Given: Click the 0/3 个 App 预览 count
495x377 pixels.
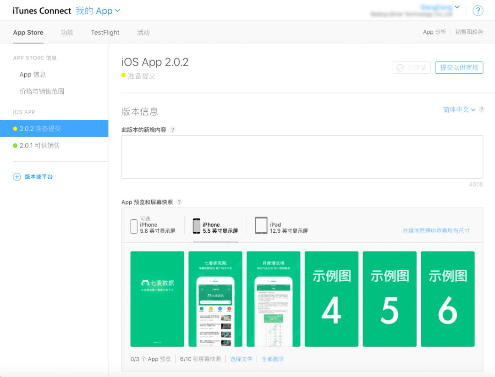Looking at the screenshot, I should (x=151, y=359).
